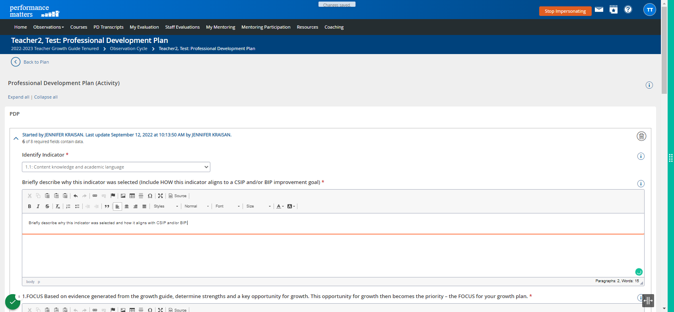Open Staff Evaluations in navigation bar
Image resolution: width=674 pixels, height=312 pixels.
pyautogui.click(x=183, y=27)
